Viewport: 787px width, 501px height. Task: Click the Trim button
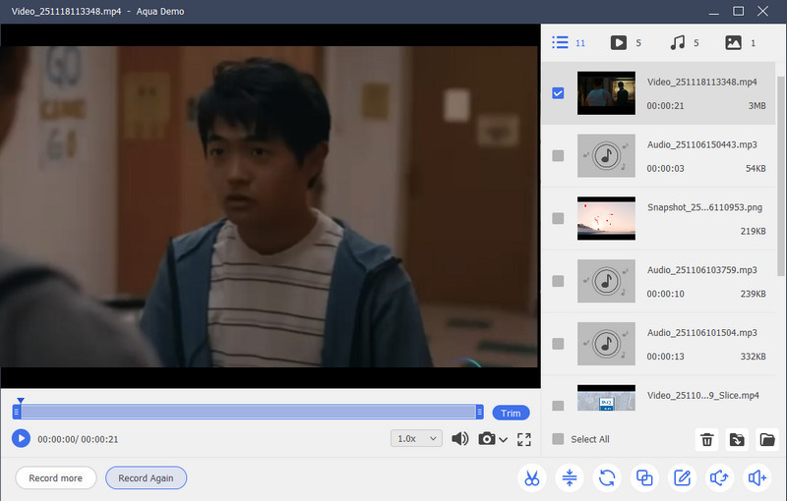[511, 413]
